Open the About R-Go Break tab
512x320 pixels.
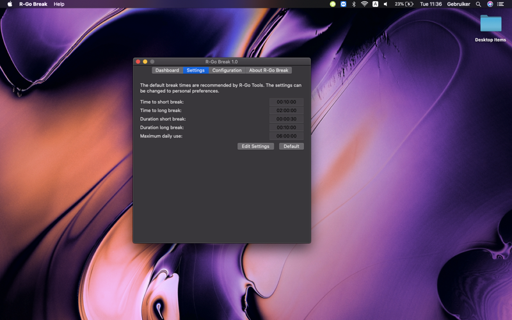coord(268,70)
